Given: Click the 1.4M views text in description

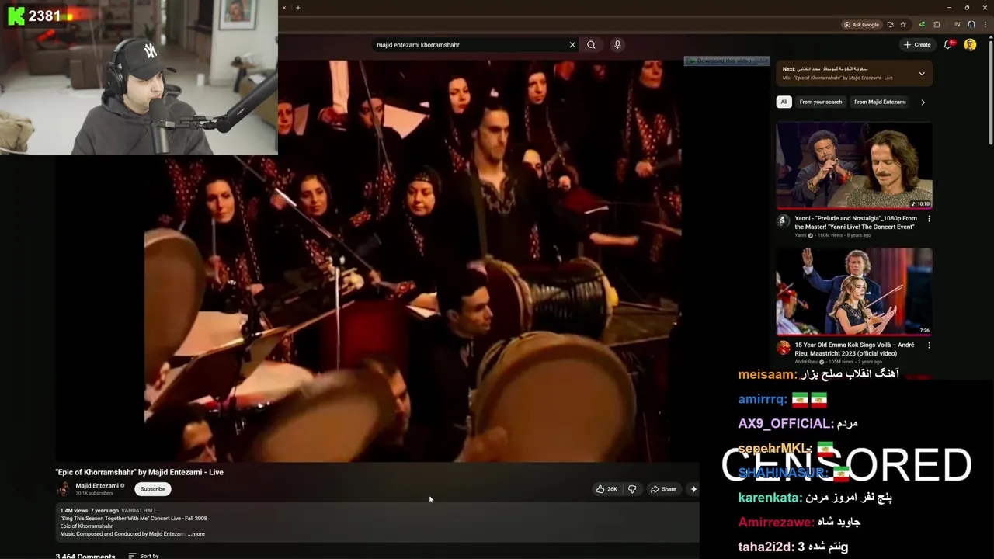Looking at the screenshot, I should pos(73,511).
